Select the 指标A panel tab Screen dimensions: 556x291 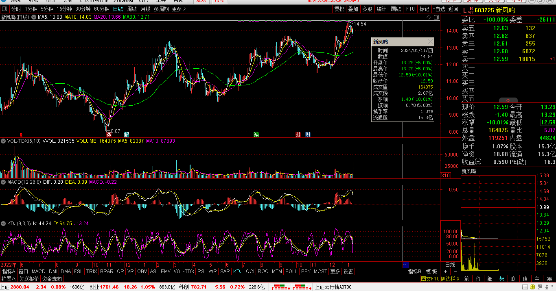pos(9,271)
